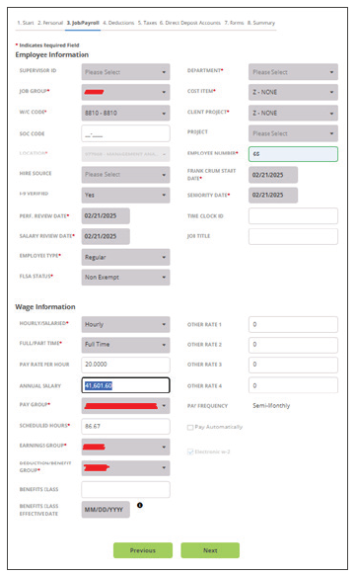Image resolution: width=356 pixels, height=575 pixels.
Task: Switch to the 4. Deductions tab
Action: coord(118,23)
